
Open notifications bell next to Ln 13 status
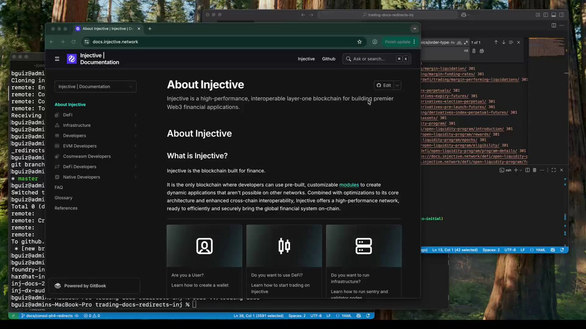563,250
